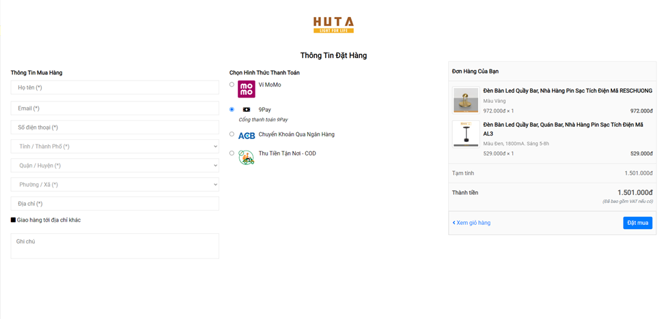The width and height of the screenshot is (666, 319).
Task: Expand the Tỉnh / Thành Phố dropdown
Action: coord(115,147)
